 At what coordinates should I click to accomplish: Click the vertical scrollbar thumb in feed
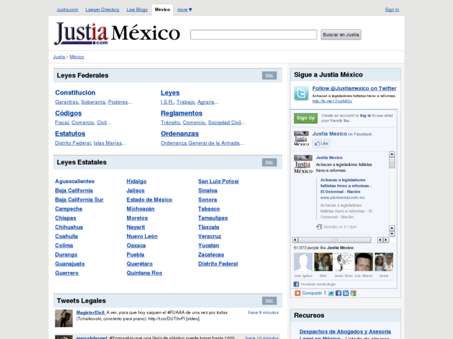[392, 163]
